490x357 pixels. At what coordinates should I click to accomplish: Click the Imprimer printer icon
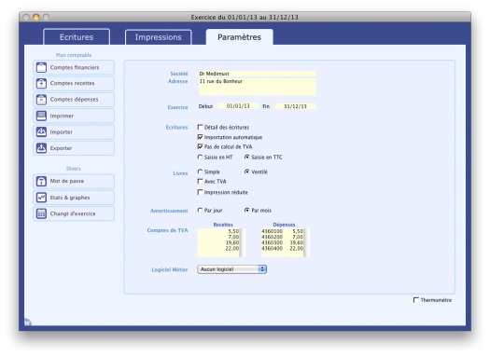42,116
